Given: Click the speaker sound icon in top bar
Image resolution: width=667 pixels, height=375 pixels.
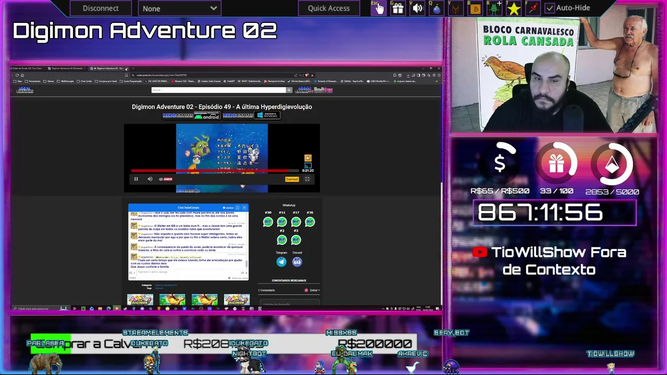Looking at the screenshot, I should coord(417,8).
